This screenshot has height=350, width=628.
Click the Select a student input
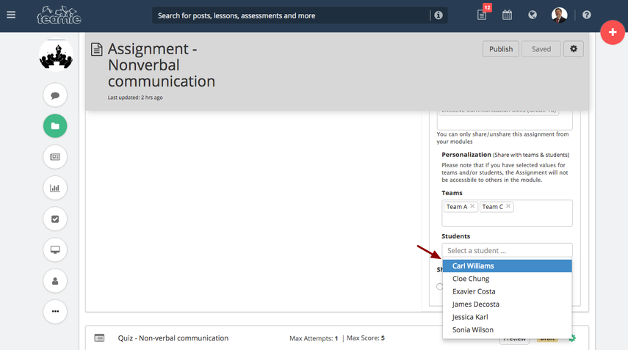(x=507, y=250)
